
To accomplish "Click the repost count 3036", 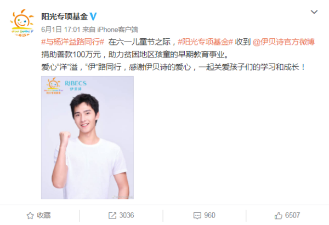I will click(127, 215).
